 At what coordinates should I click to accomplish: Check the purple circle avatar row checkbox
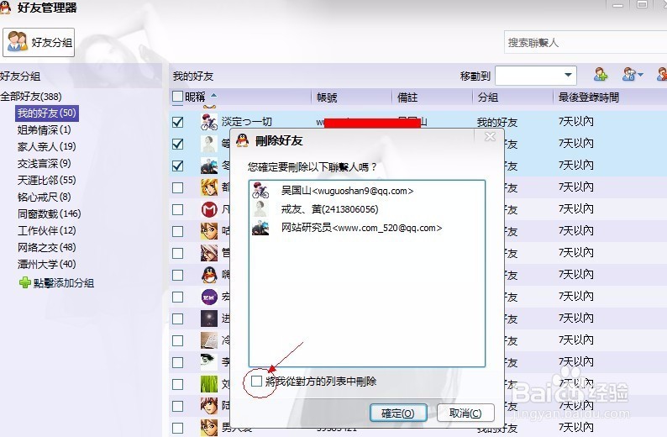pos(178,297)
